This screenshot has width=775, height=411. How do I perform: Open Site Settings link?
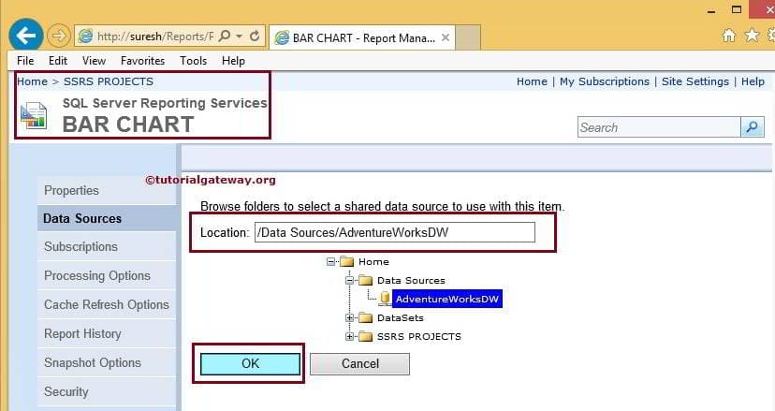695,81
